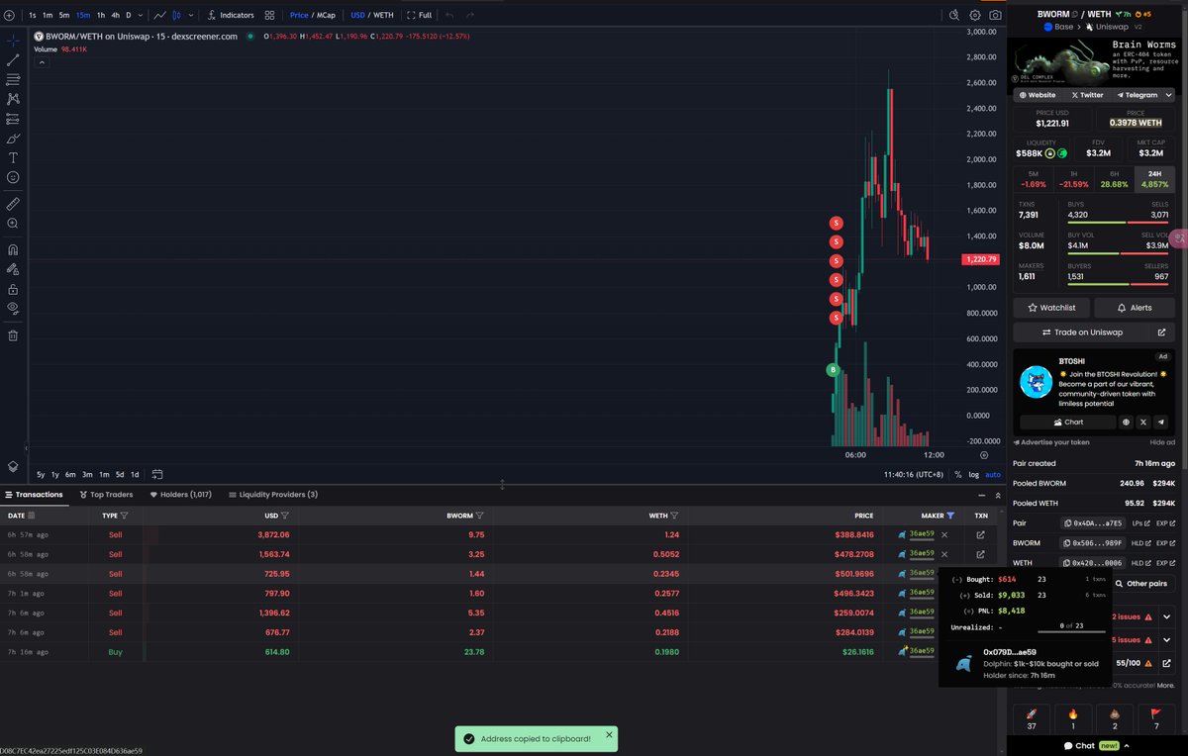The height and width of the screenshot is (756, 1188).
Task: Click the green Buy marker on chart
Action: (x=834, y=369)
